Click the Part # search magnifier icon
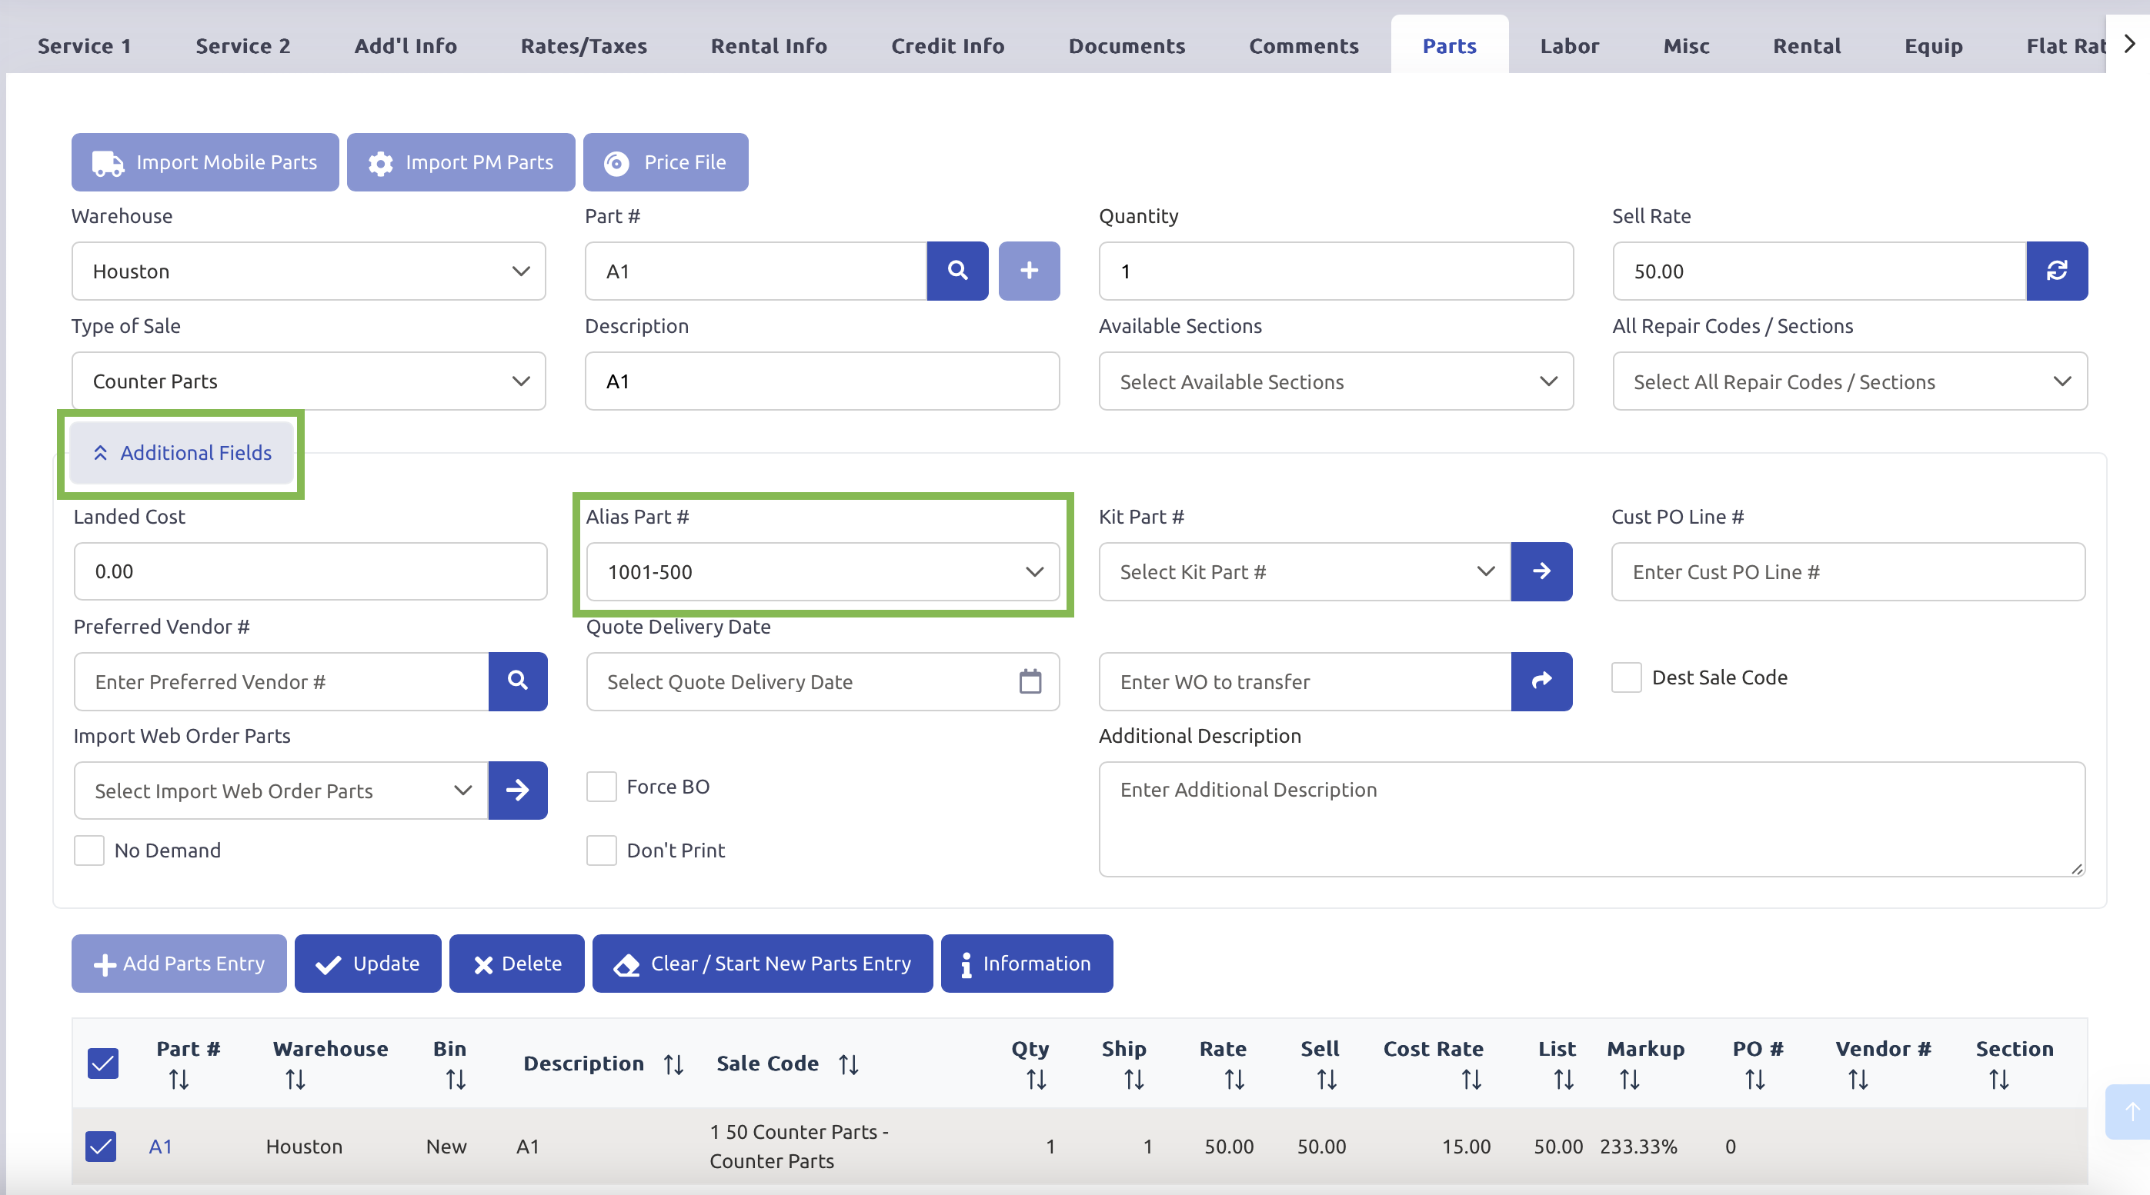The image size is (2150, 1195). [957, 270]
